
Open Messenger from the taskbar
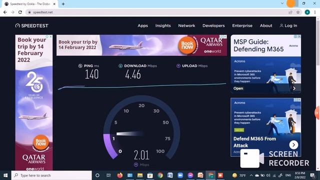(x=190, y=175)
